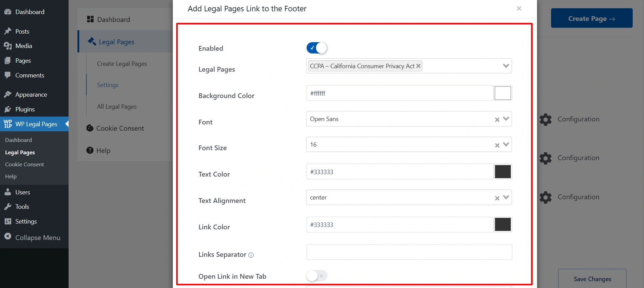This screenshot has width=644, height=288.
Task: Click the Text Color hex input field
Action: (400, 171)
